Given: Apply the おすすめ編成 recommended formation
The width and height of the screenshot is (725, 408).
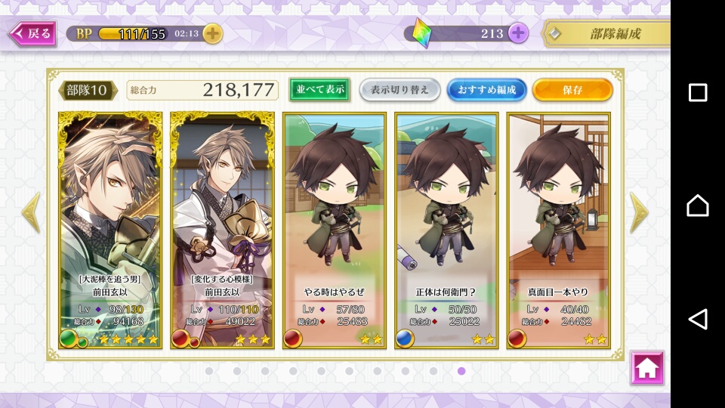Looking at the screenshot, I should 486,90.
